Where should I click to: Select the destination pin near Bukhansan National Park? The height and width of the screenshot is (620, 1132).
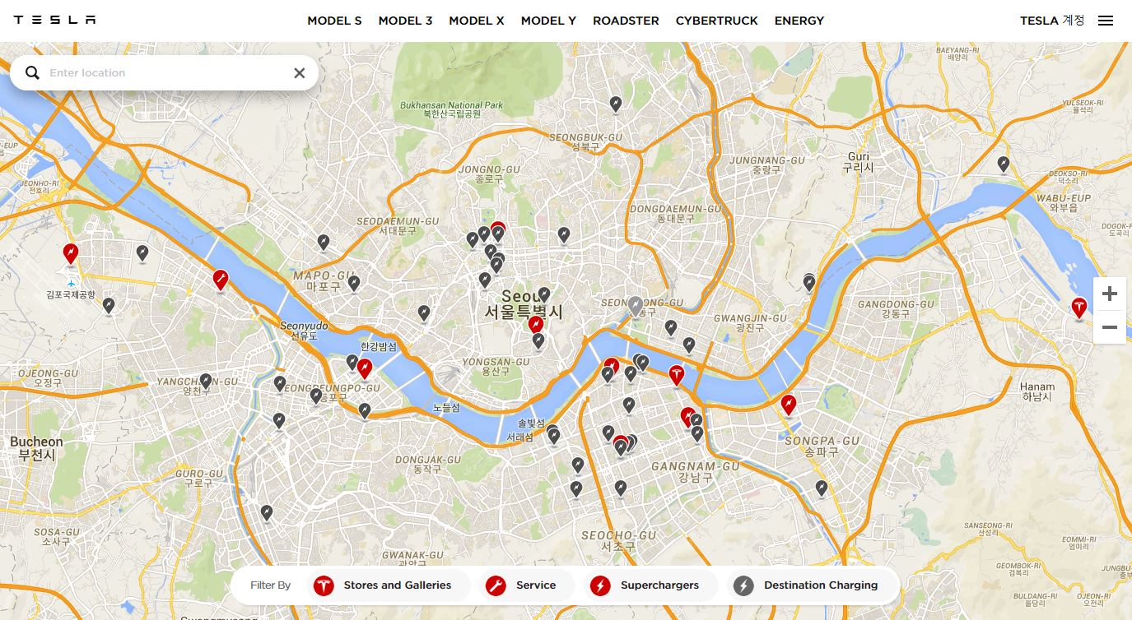615,104
